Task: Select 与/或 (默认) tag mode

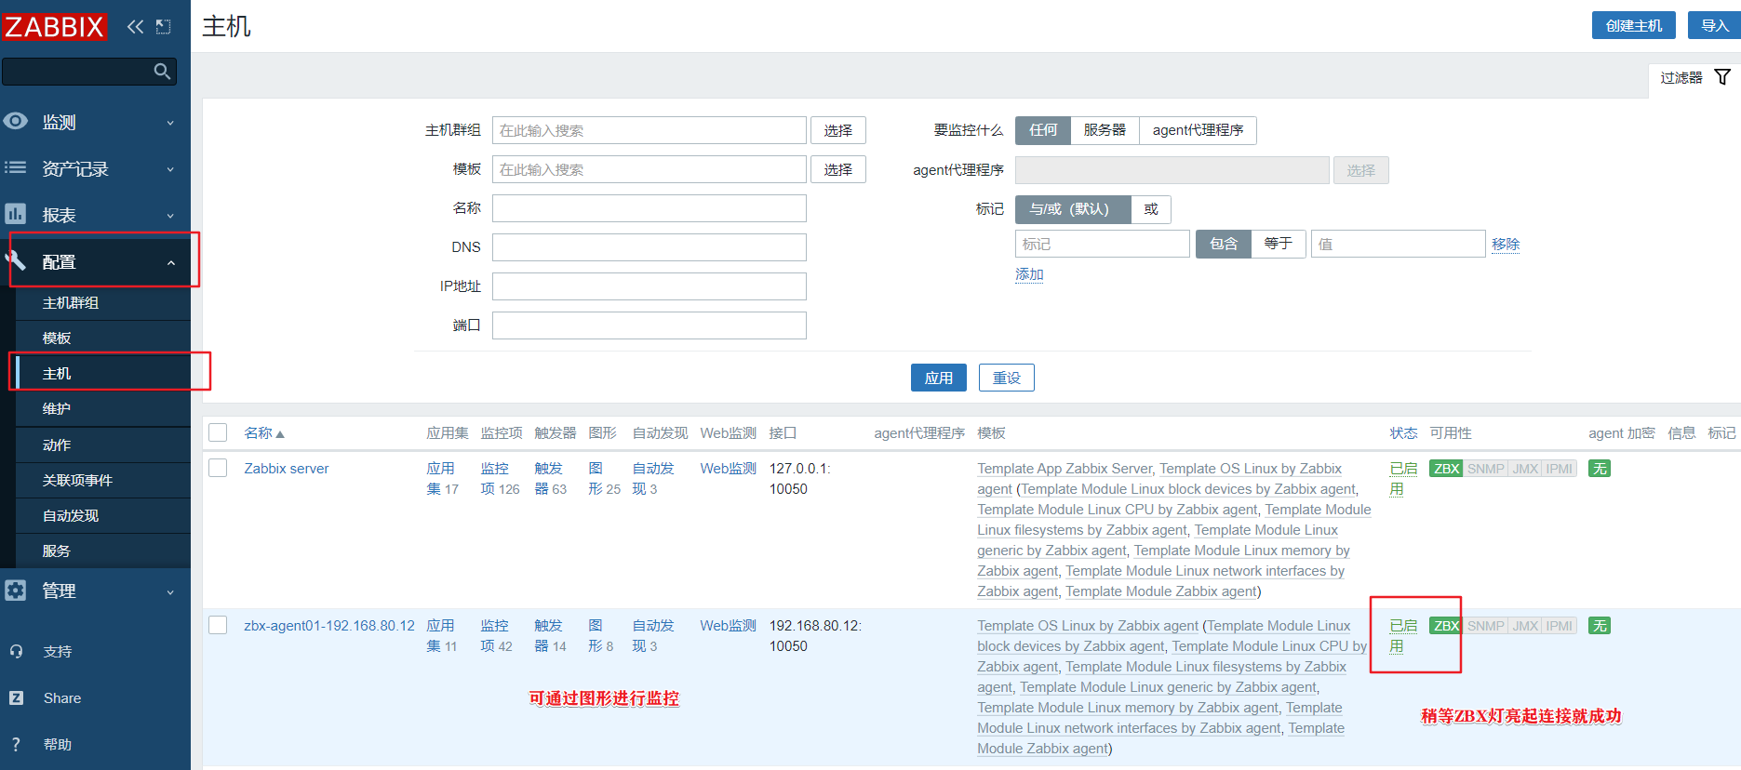Action: 1073,209
